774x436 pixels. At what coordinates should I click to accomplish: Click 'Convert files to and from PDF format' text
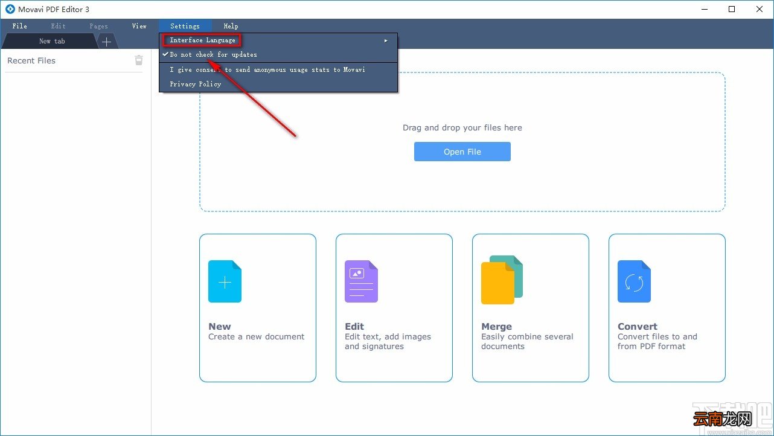point(657,341)
